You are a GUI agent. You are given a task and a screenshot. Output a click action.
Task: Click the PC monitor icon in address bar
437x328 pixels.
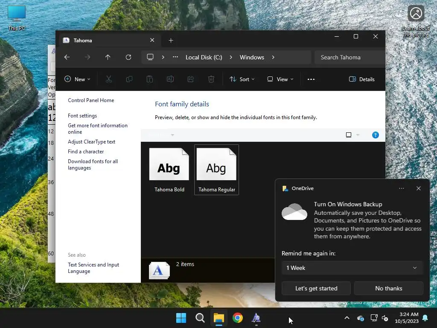(x=150, y=57)
